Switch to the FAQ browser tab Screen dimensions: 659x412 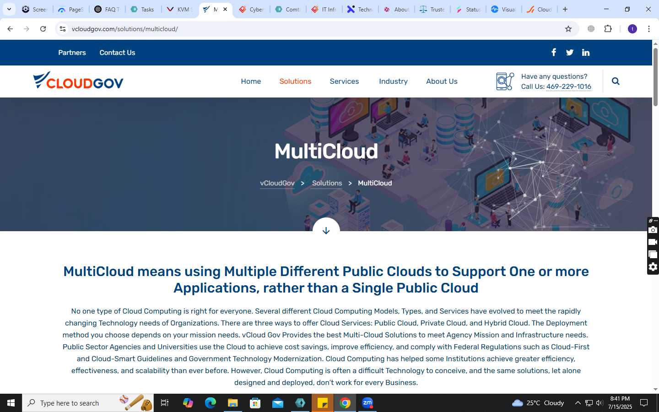107,9
